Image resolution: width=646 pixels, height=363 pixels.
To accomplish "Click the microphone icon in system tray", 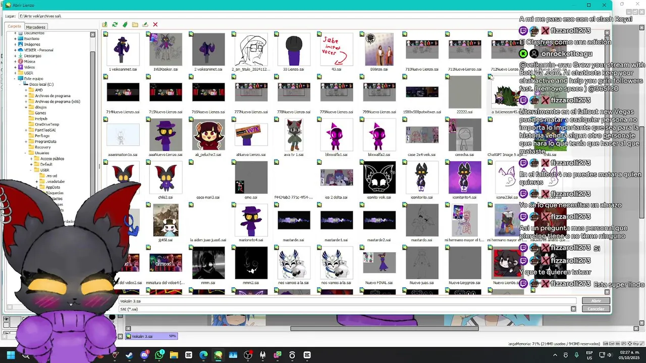I will tap(576, 355).
